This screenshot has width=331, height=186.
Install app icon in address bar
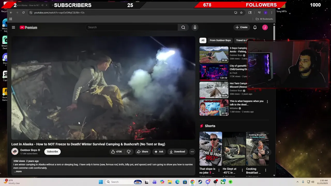click(x=236, y=12)
